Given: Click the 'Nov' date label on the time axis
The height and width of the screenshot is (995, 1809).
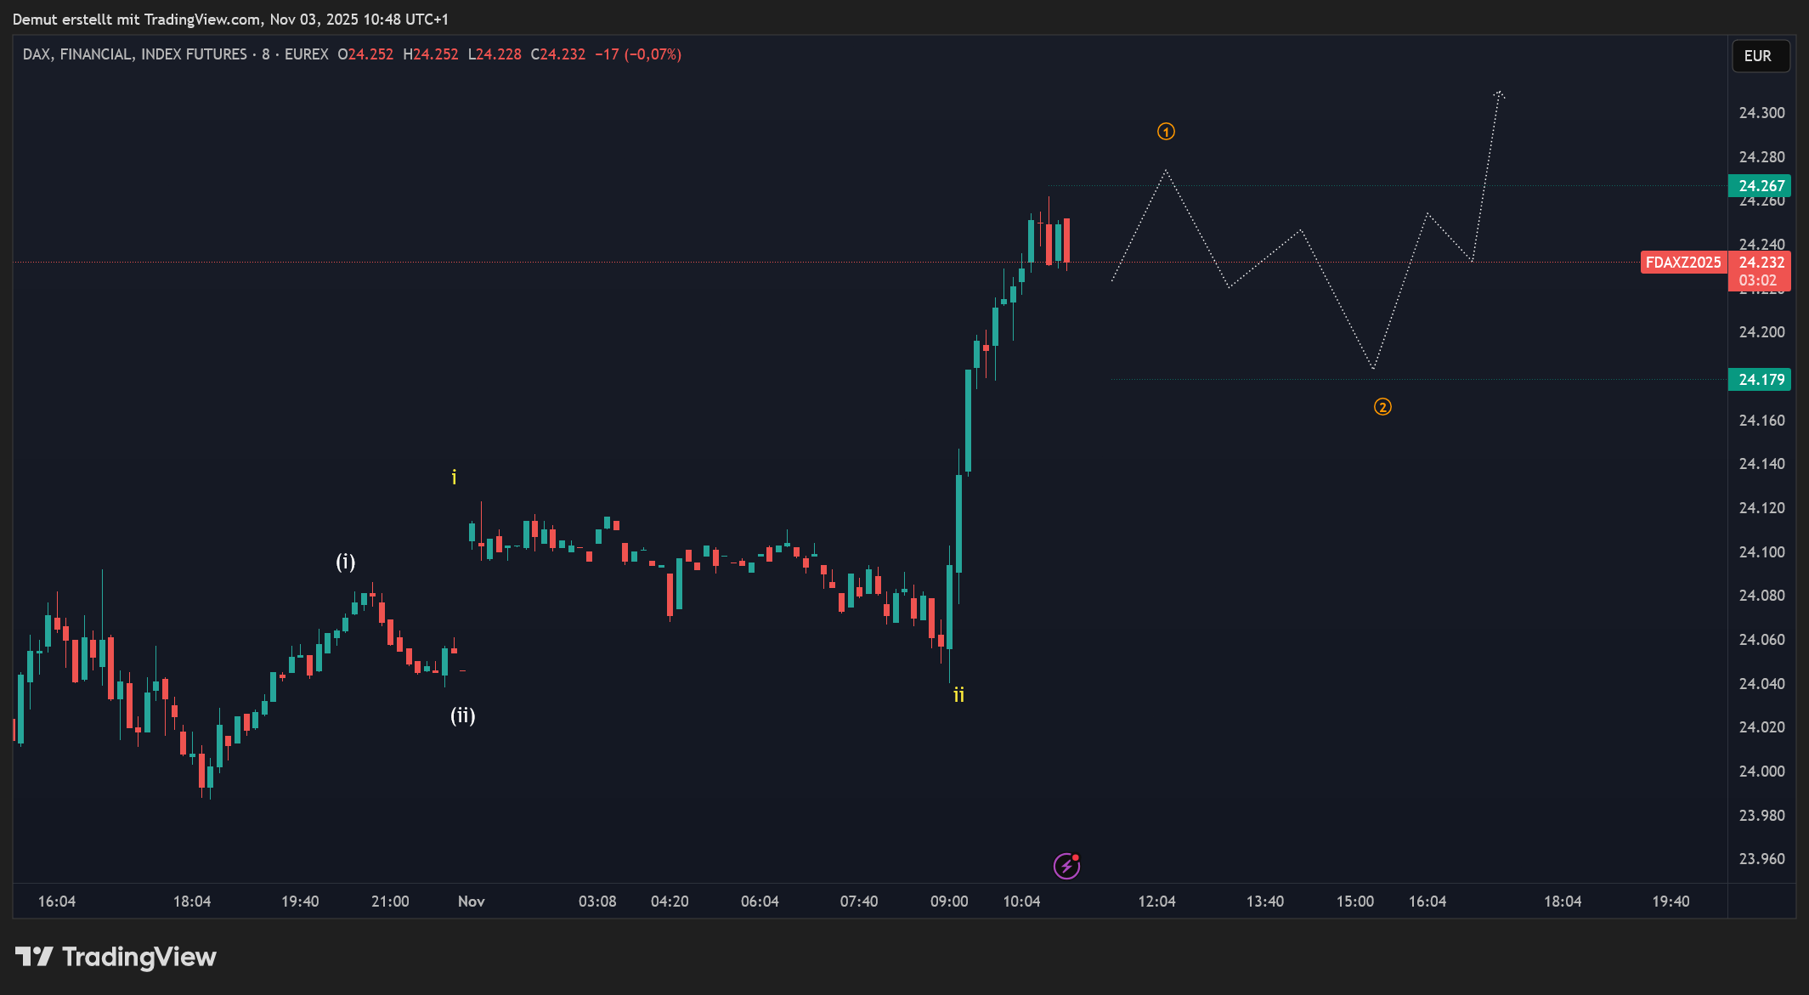Looking at the screenshot, I should [471, 902].
